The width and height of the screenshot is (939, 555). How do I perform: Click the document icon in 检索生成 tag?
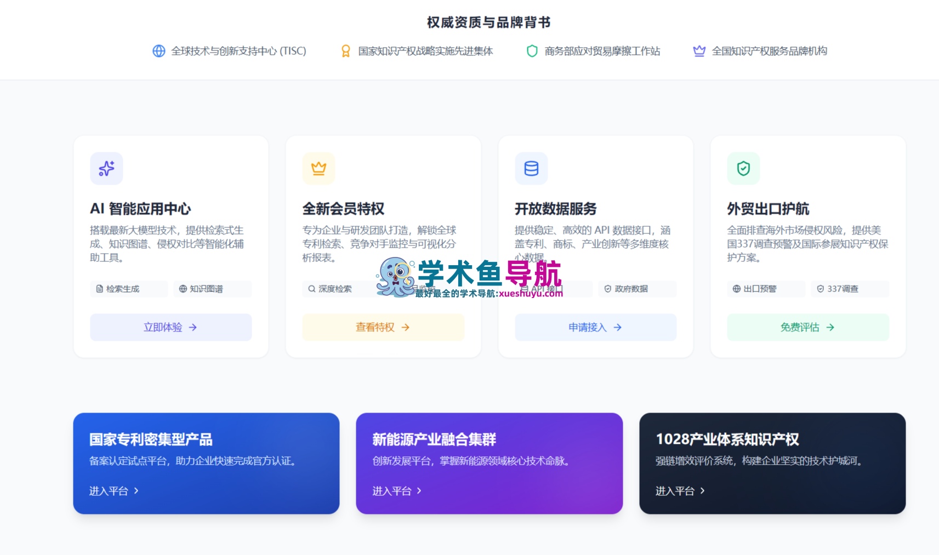[x=99, y=289]
